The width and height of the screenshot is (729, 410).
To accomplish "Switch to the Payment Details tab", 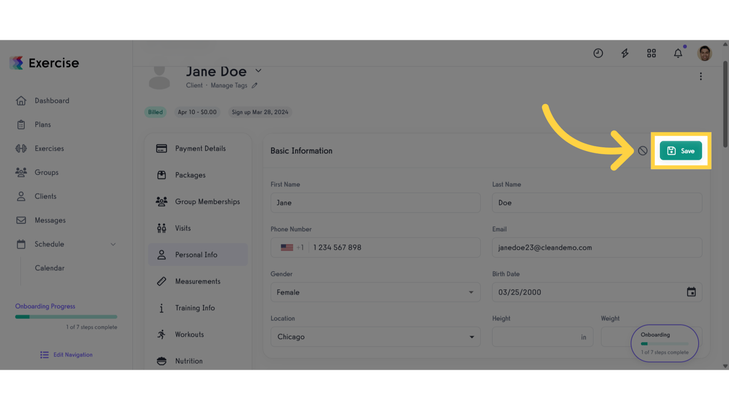I will pos(198,148).
